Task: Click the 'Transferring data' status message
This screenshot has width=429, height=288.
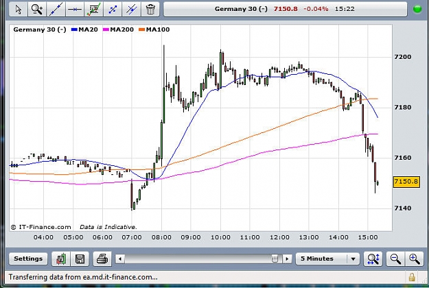Action: [x=83, y=277]
